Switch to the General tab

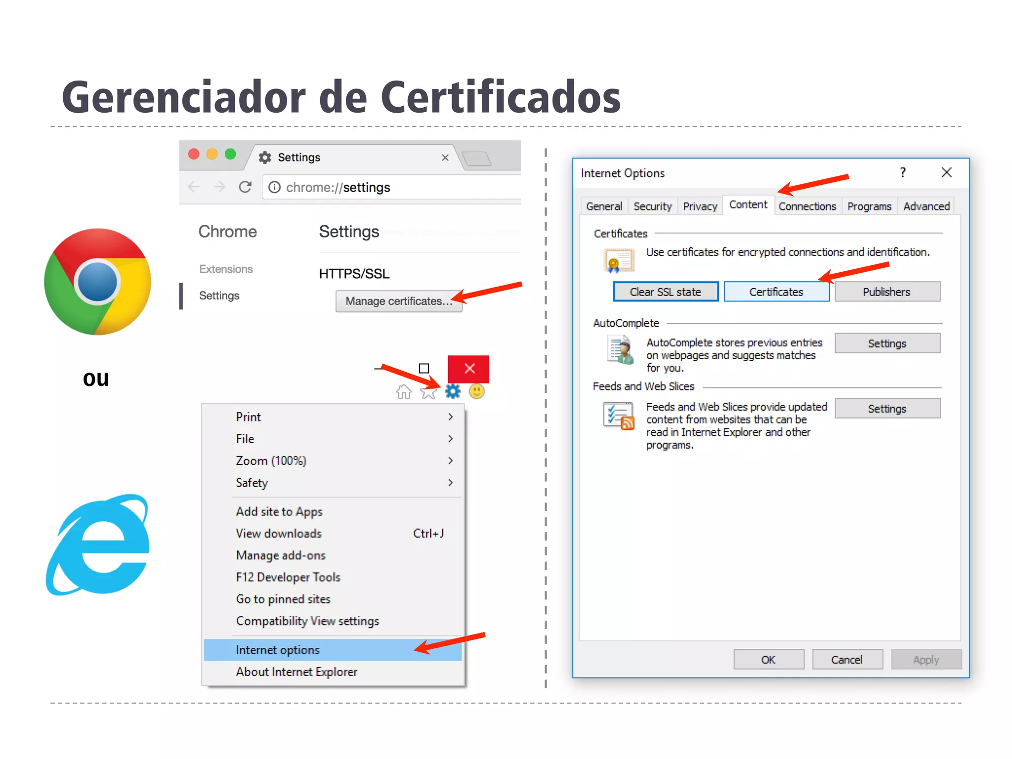(604, 206)
